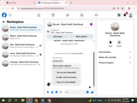Open File Explorer from the taskbar
This screenshot has width=137, height=103.
pos(23,100)
